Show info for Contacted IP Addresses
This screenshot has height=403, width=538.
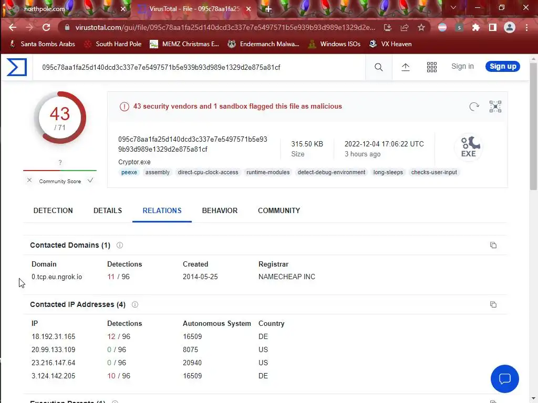[x=135, y=304]
